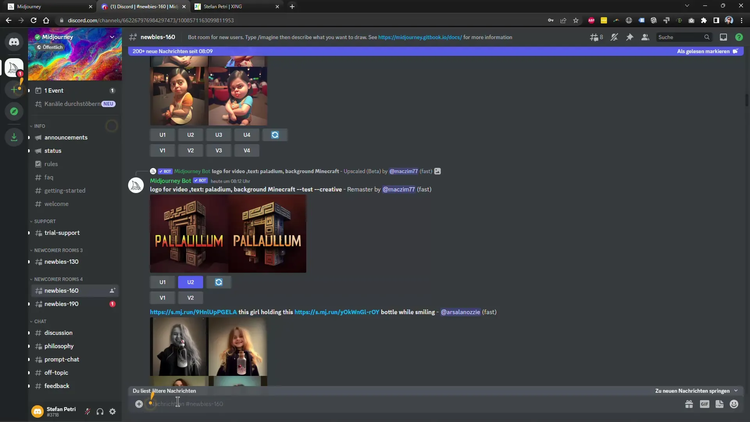This screenshot has width=750, height=422.
Task: Expand the CHAT section
Action: 40,322
